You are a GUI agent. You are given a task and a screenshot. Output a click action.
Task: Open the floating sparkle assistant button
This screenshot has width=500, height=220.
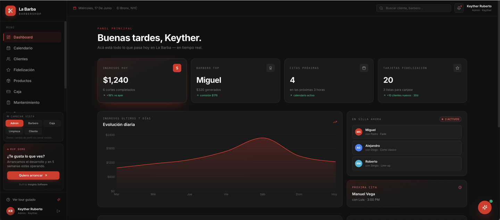(485, 207)
